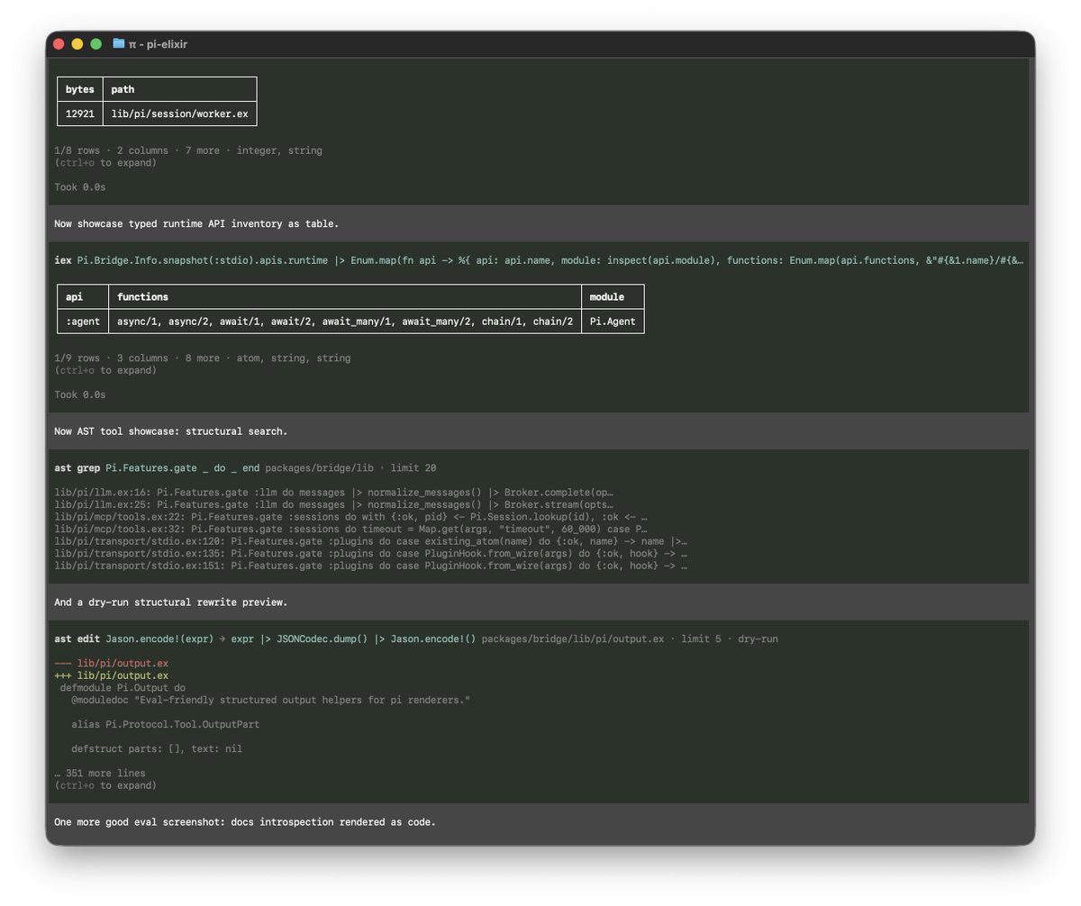Viewport: 1081px width, 906px height.
Task: Click the yellow minimize window button
Action: pyautogui.click(x=77, y=43)
